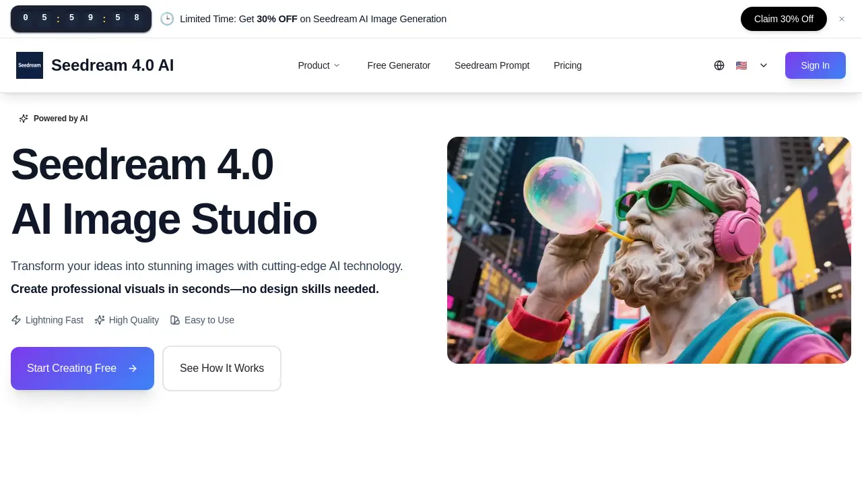Click the Limited Time 30% OFF promo text
This screenshot has width=862, height=485.
[x=313, y=19]
